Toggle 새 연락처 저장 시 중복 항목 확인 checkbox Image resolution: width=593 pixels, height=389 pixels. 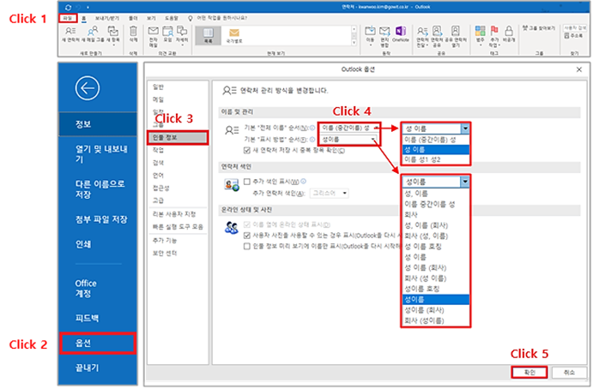pyautogui.click(x=247, y=151)
